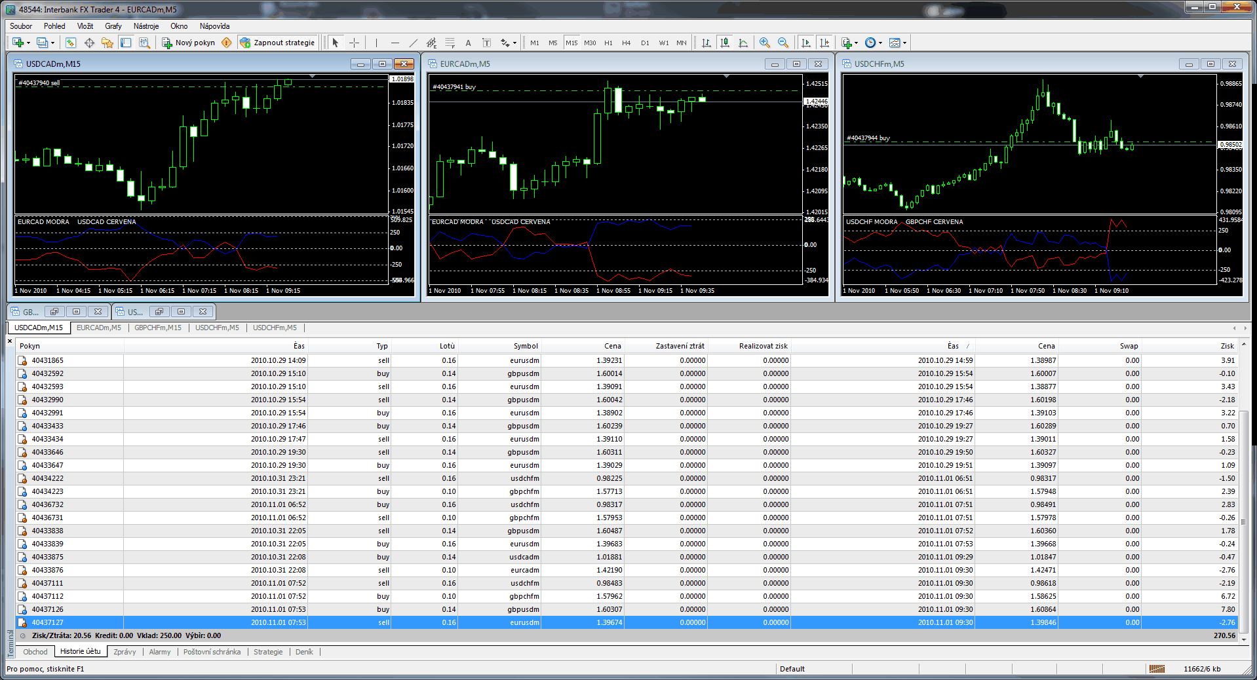
Task: Open the Market Watch panel icon
Action: pos(71,43)
